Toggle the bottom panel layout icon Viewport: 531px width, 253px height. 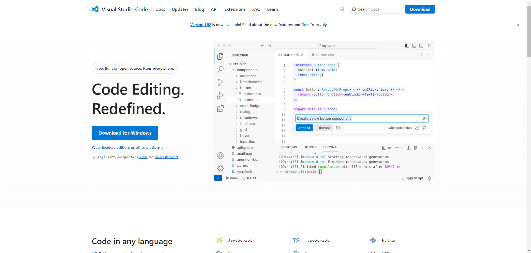(x=414, y=46)
